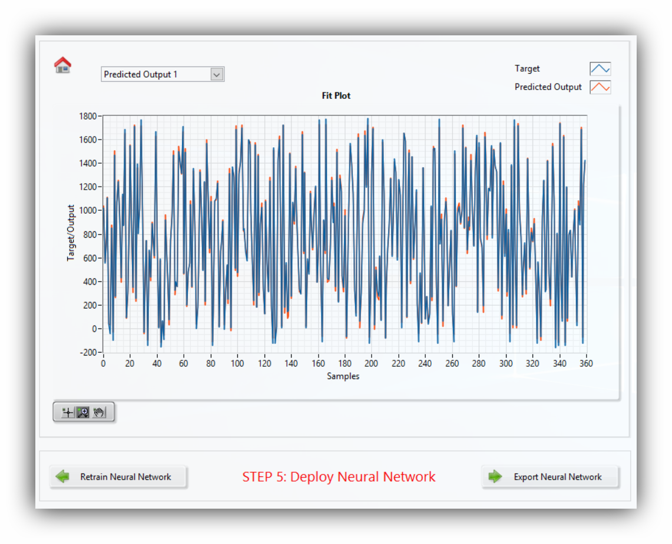672x544 pixels.
Task: Open the Predicted Output 1 combo box
Action: 156,74
